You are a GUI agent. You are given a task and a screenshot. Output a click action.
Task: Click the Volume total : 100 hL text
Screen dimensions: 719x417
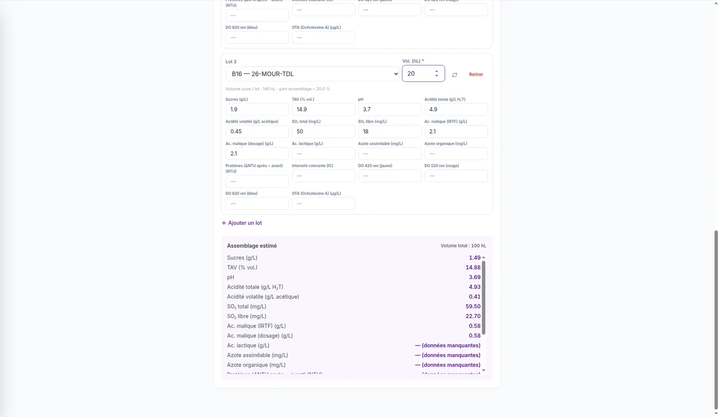coord(463,246)
